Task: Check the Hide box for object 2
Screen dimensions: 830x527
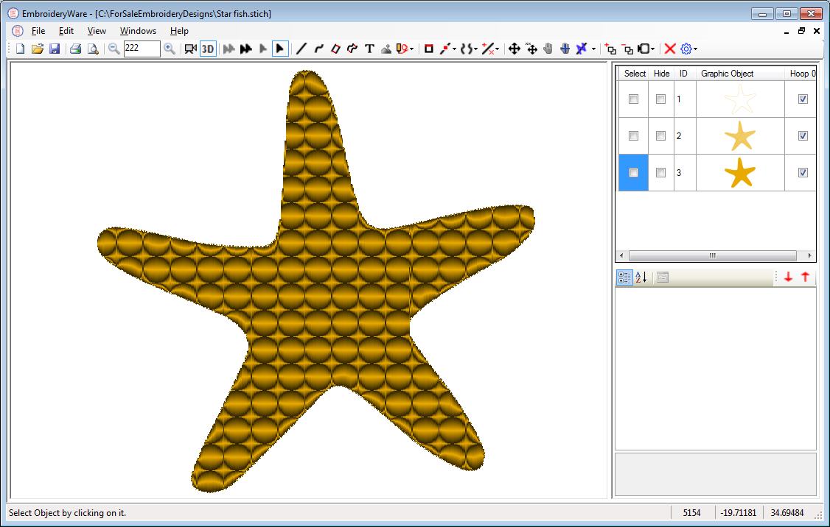Action: (x=660, y=136)
